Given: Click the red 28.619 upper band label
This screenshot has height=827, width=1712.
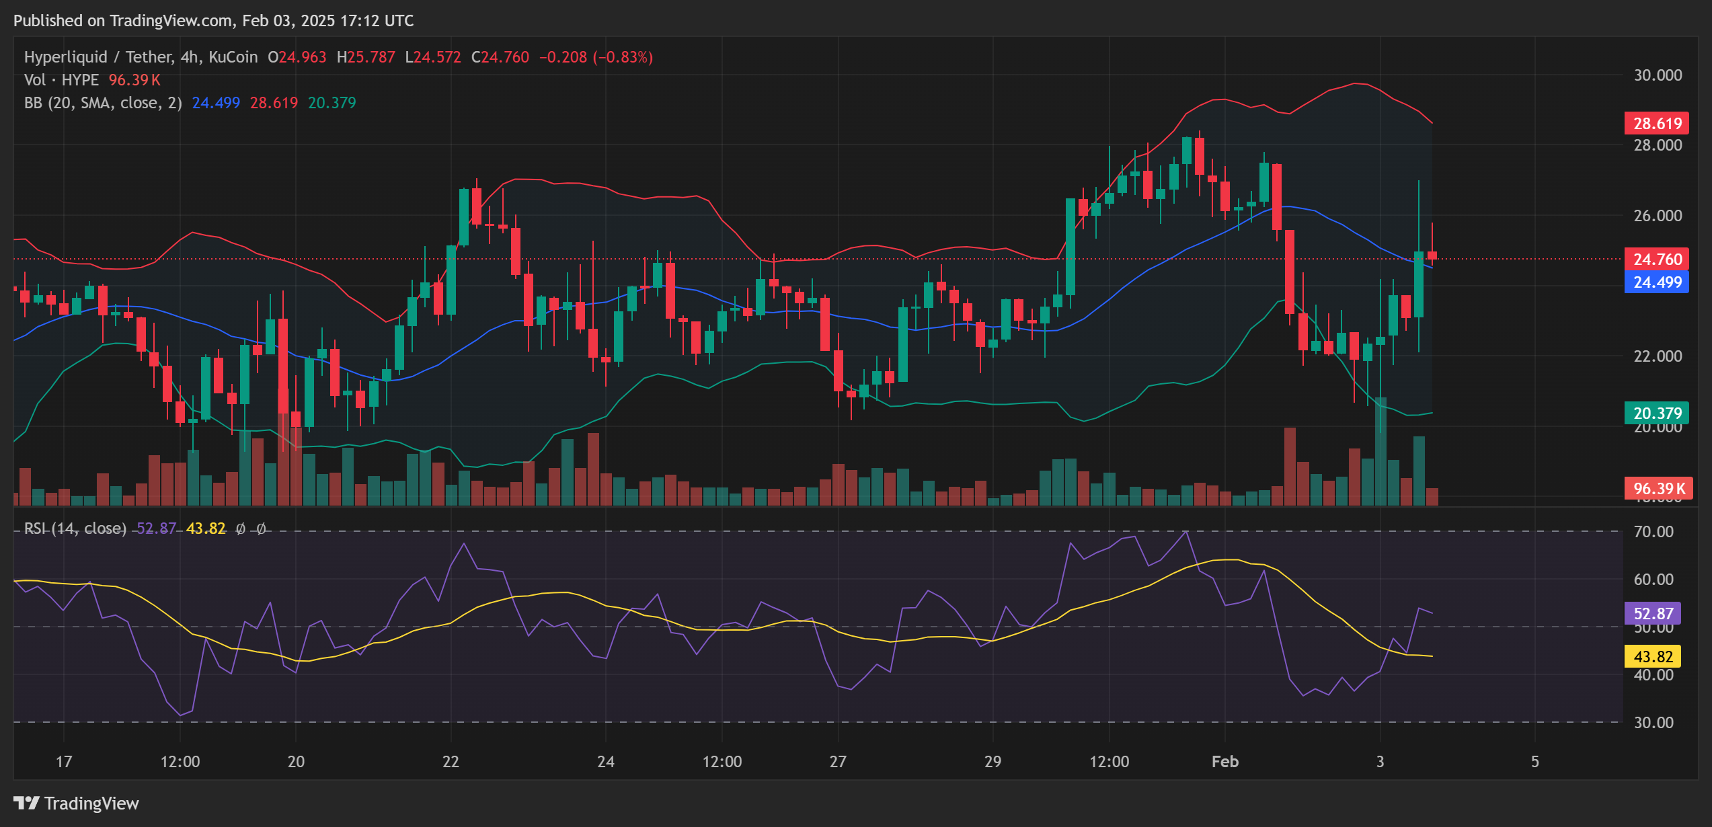Looking at the screenshot, I should coord(1657,124).
